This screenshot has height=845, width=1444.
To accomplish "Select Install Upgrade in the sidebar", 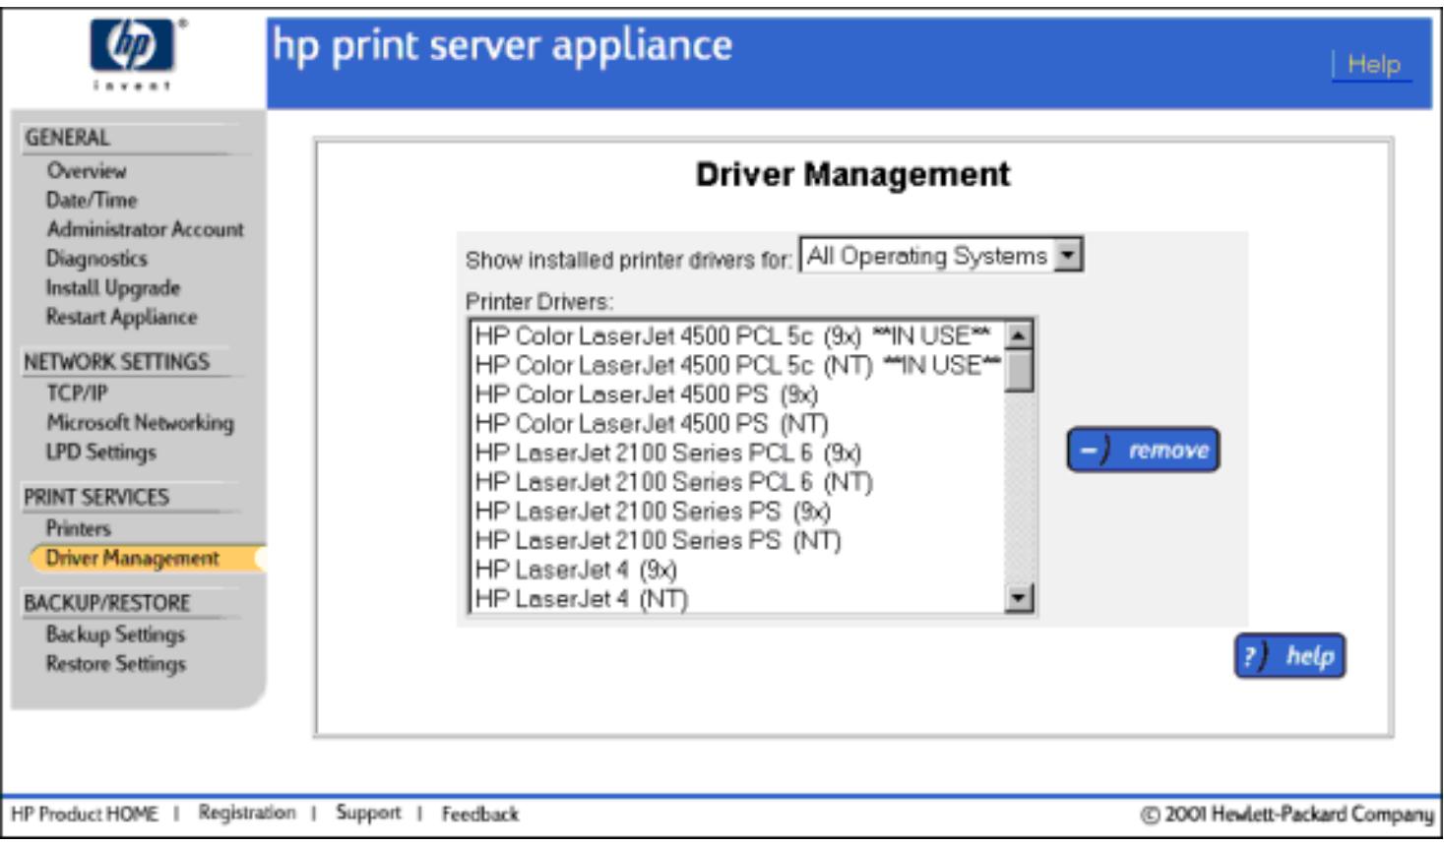I will pyautogui.click(x=113, y=288).
